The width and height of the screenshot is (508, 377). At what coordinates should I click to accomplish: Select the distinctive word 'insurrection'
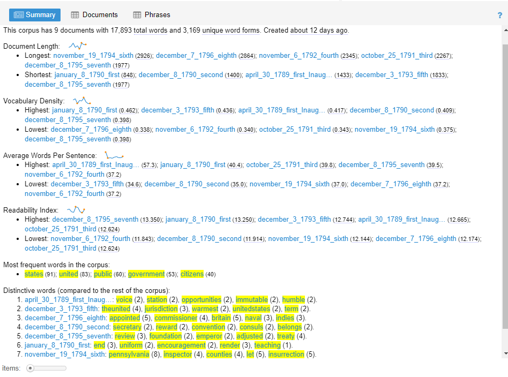click(286, 354)
